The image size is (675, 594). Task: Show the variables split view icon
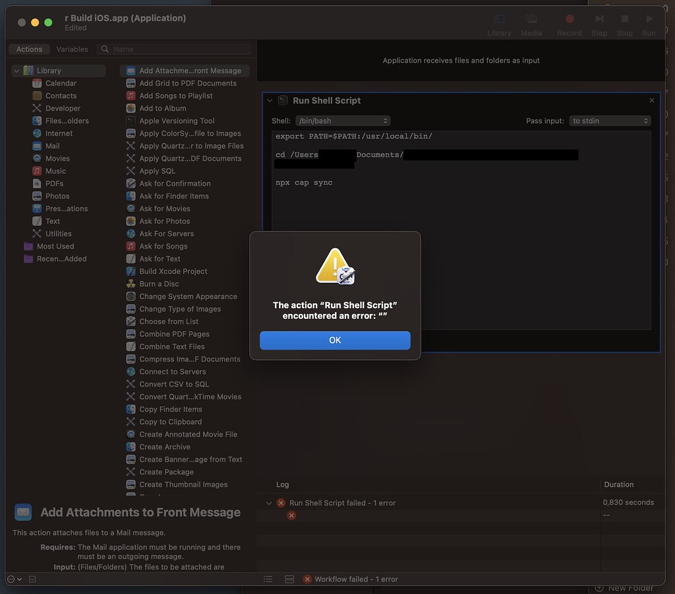(289, 580)
